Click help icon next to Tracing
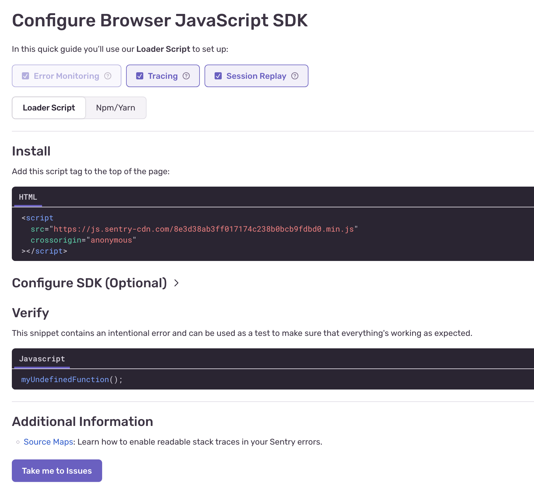Image resolution: width=534 pixels, height=500 pixels. [186, 76]
